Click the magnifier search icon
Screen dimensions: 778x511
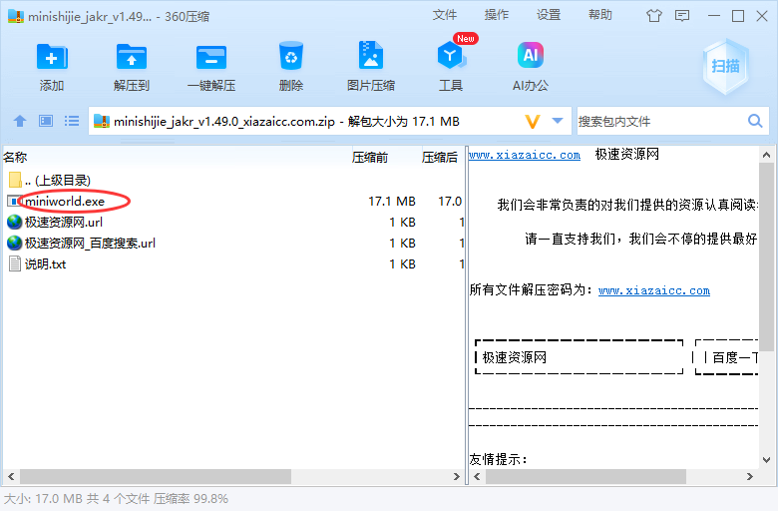tap(755, 121)
